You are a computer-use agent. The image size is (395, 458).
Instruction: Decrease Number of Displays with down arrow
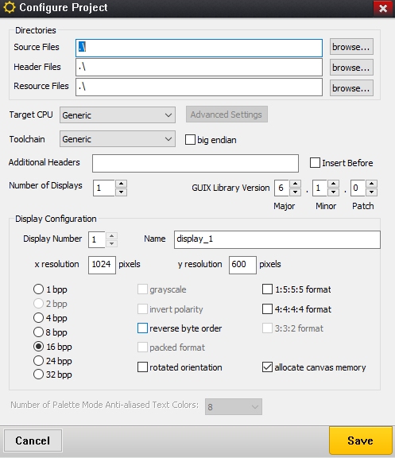pyautogui.click(x=121, y=192)
